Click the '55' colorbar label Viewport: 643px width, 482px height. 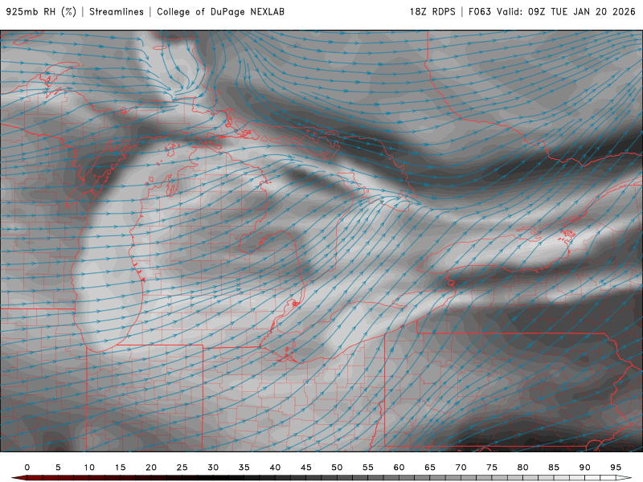point(368,468)
